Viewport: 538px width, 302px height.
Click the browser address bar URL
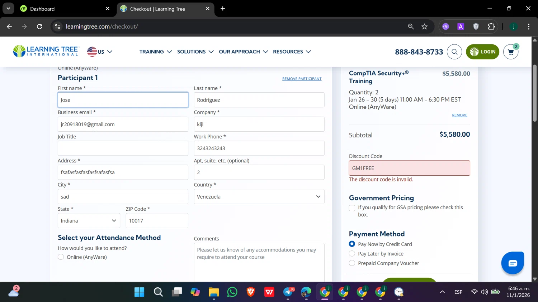coord(102,26)
